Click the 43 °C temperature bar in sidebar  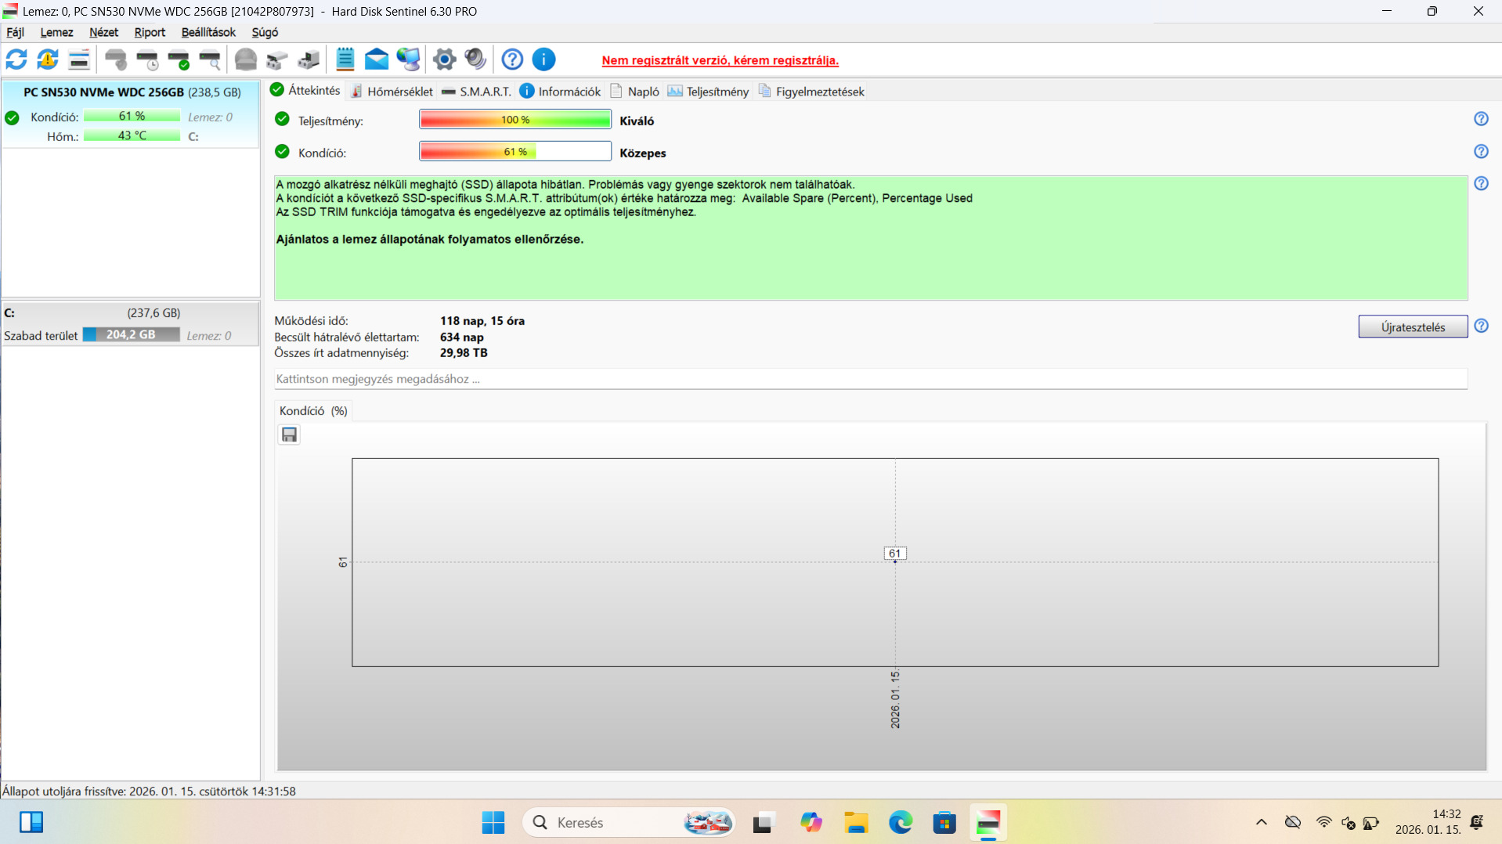[132, 136]
